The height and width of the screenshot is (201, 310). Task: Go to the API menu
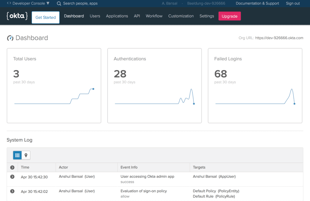(x=137, y=16)
